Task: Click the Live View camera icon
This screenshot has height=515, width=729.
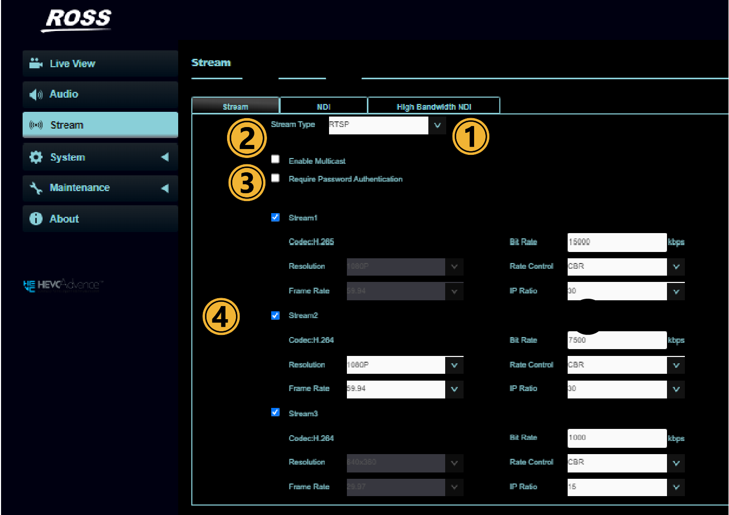Action: (36, 64)
